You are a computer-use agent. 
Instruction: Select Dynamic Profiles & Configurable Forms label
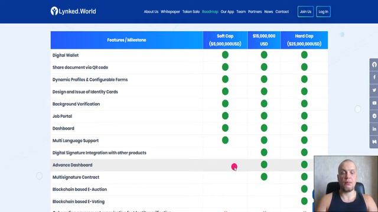(x=90, y=79)
